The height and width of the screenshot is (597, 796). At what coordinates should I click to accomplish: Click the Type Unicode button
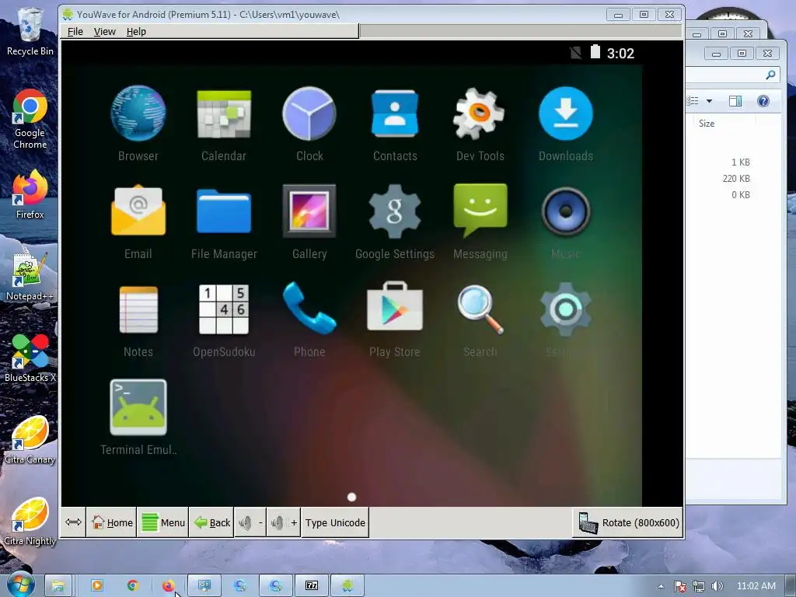click(x=335, y=522)
